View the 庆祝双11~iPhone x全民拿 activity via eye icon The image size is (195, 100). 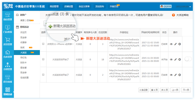pyautogui.click(x=171, y=44)
